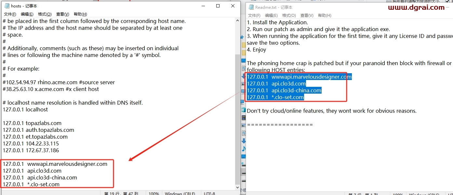Click wwwapi.marvelousdesigner.com line in hosts window
This screenshot has height=195, width=453.
pyautogui.click(x=55, y=164)
